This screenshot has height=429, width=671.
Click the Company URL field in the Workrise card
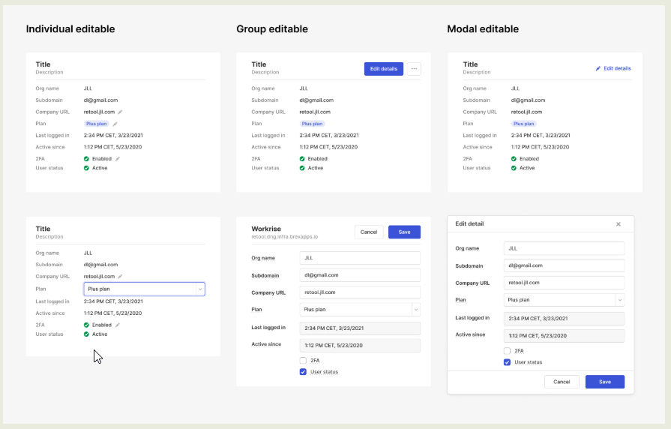tap(360, 292)
